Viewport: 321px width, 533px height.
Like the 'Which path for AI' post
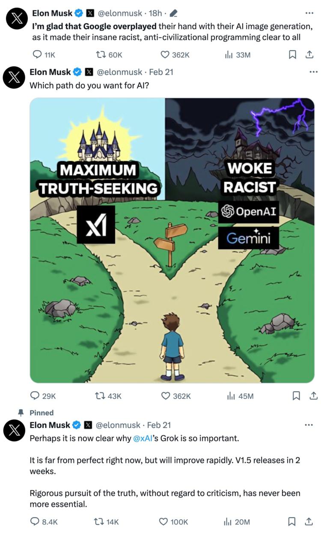point(165,396)
